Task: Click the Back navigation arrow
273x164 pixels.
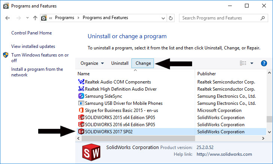Action: (7, 18)
